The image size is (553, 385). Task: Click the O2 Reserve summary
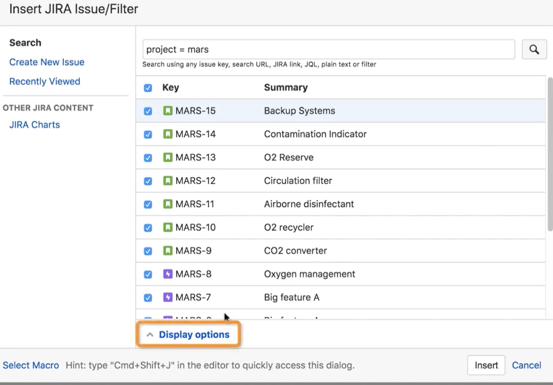[288, 158]
